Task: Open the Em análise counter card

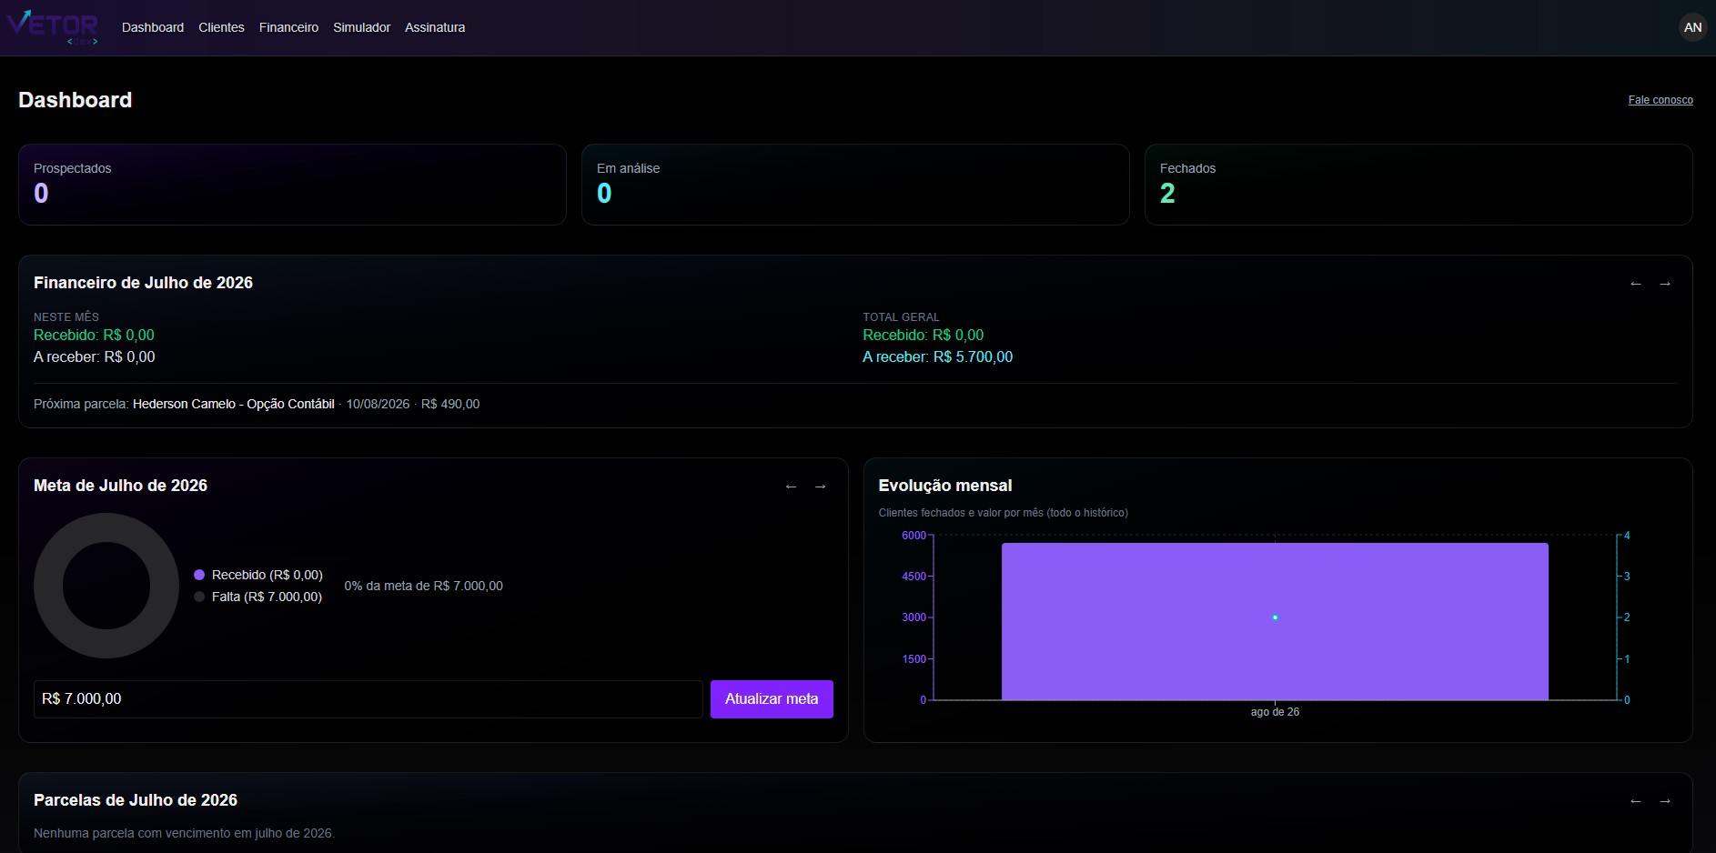Action: [855, 185]
